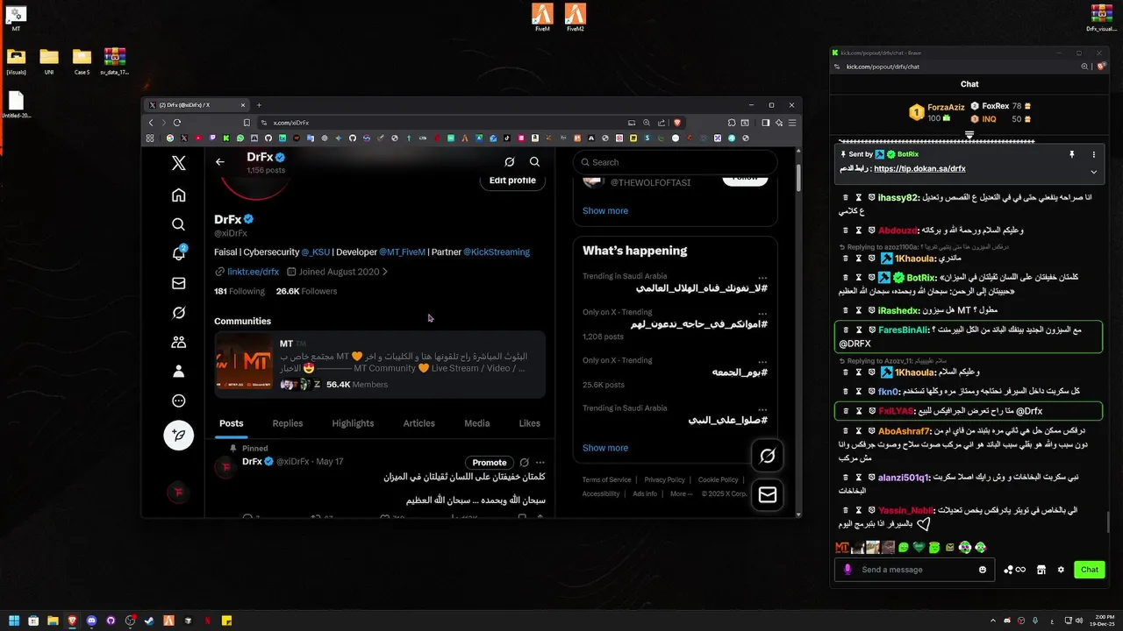The image size is (1123, 631).
Task: Open floating Grok button at bottom right
Action: click(768, 456)
